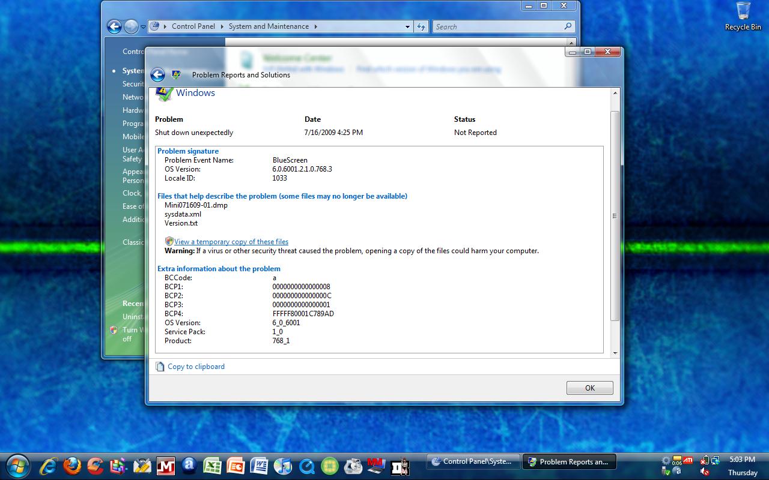This screenshot has height=480, width=769.
Task: Expand Control Panel breadcrumb arrow
Action: (x=221, y=26)
